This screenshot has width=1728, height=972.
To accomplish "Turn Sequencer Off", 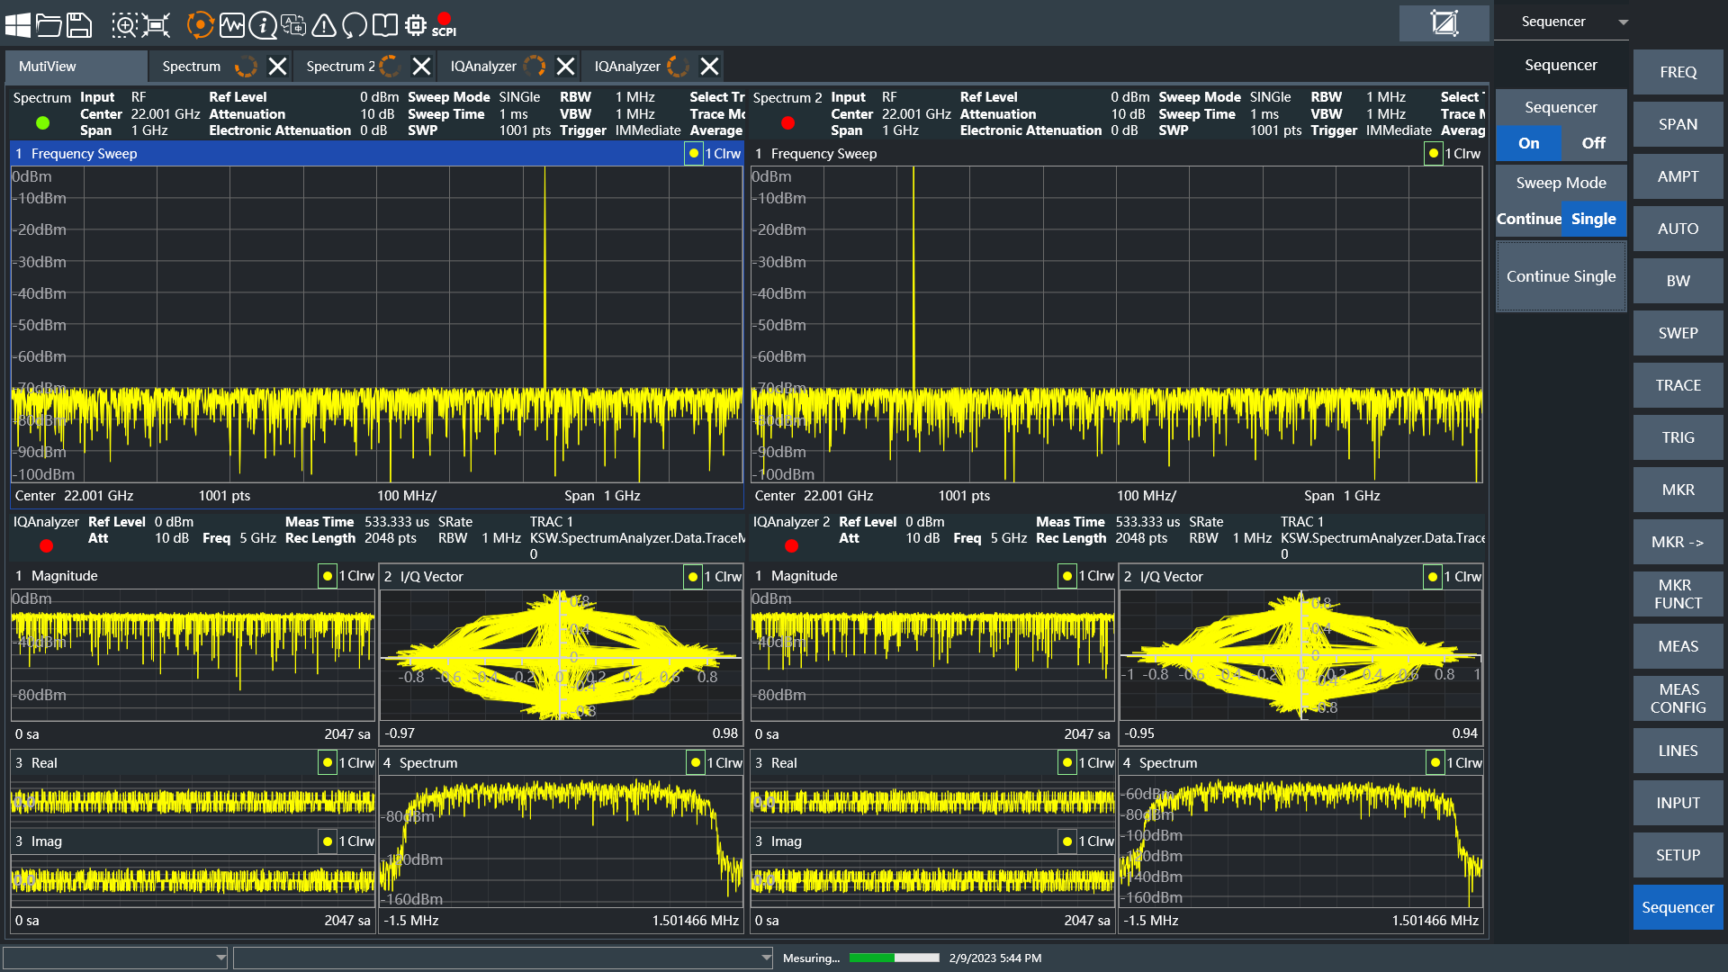I will pos(1593,143).
